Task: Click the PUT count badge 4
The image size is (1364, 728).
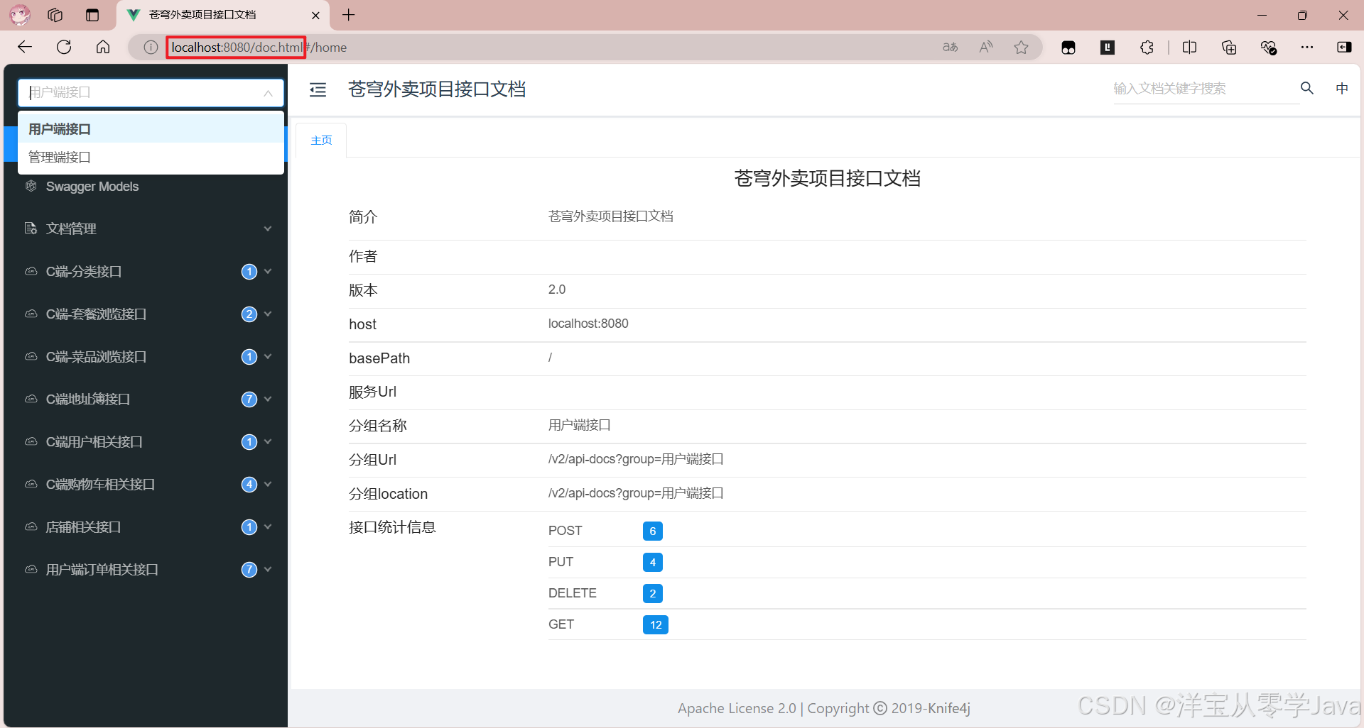Action: (x=653, y=562)
